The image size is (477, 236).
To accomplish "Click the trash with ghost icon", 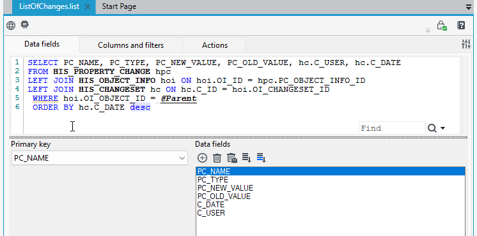I will [232, 158].
